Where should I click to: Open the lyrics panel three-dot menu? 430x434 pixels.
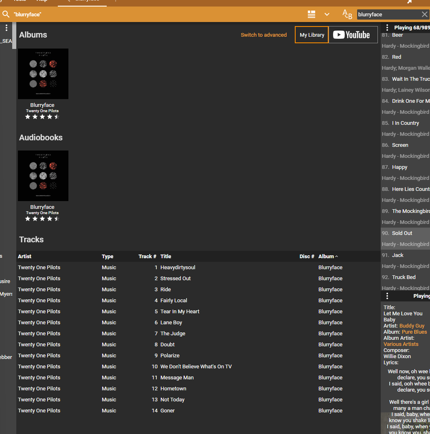387,296
